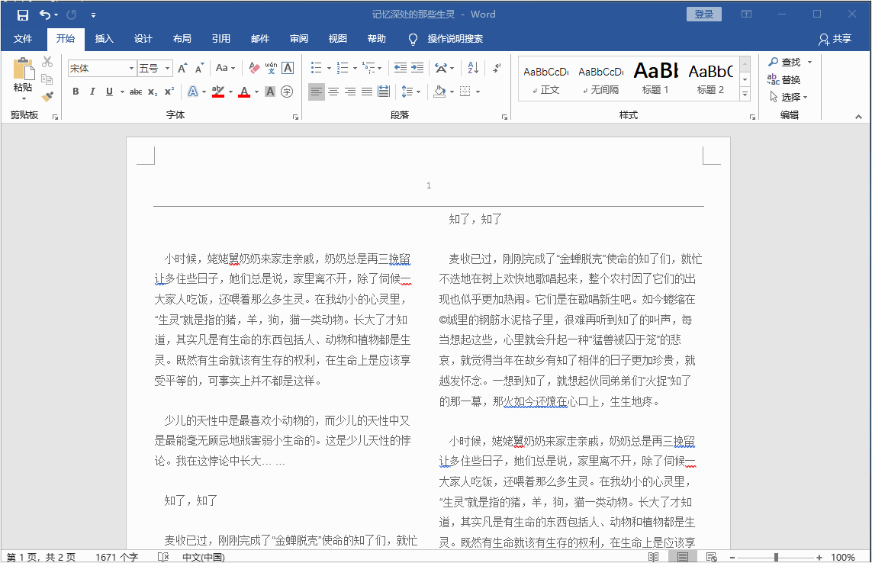Viewport: 872px width, 563px height.
Task: Toggle strikethrough text formatting
Action: (136, 92)
